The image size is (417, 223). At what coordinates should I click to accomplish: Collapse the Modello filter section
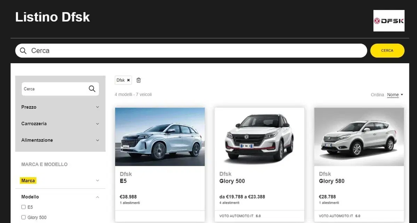(x=60, y=197)
